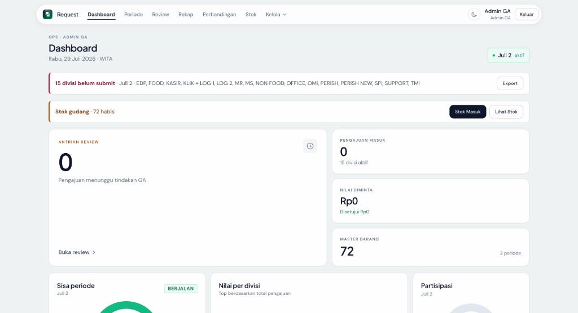
Task: Click the Juli 2 aktif period badge
Action: 509,56
